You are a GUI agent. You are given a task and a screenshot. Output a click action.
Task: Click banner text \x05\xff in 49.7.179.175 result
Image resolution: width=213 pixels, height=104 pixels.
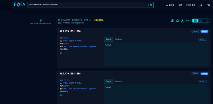(108, 45)
